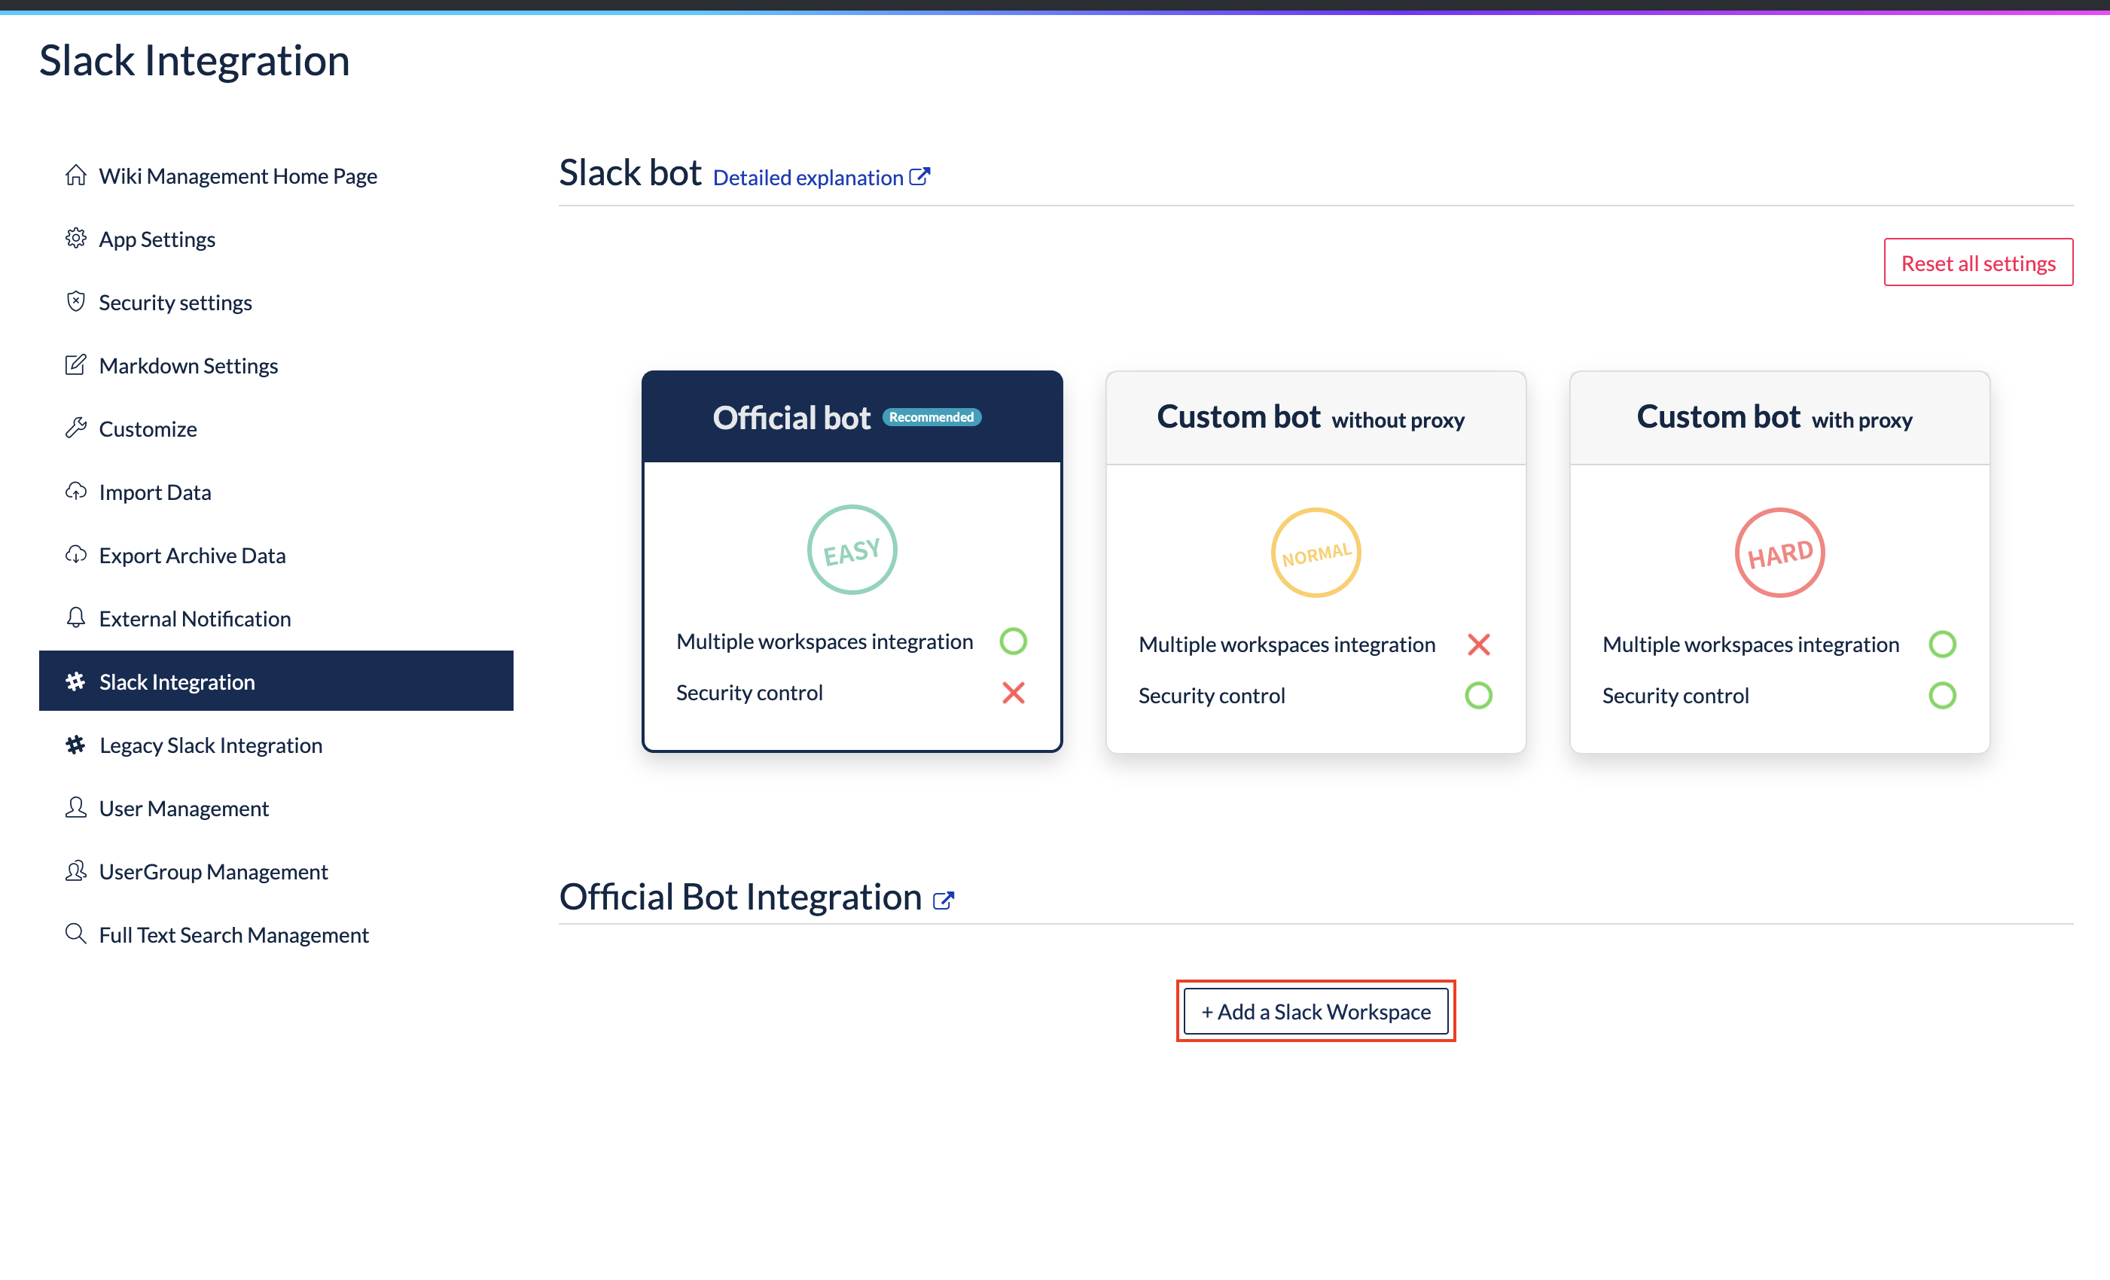The image size is (2110, 1280).
Task: Click the cloud upload icon for Import Data
Action: point(75,492)
